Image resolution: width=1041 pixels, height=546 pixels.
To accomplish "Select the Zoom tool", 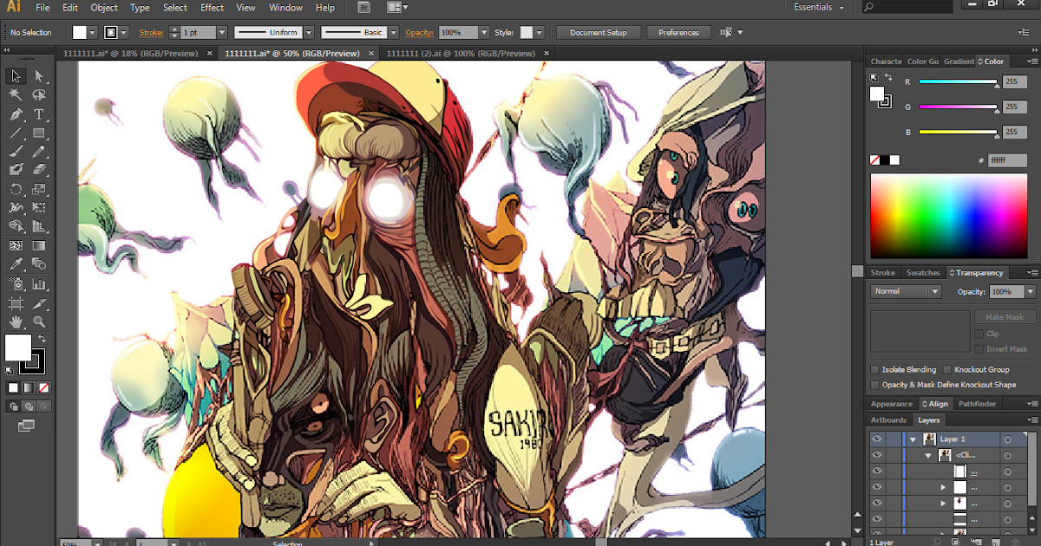I will tap(39, 322).
